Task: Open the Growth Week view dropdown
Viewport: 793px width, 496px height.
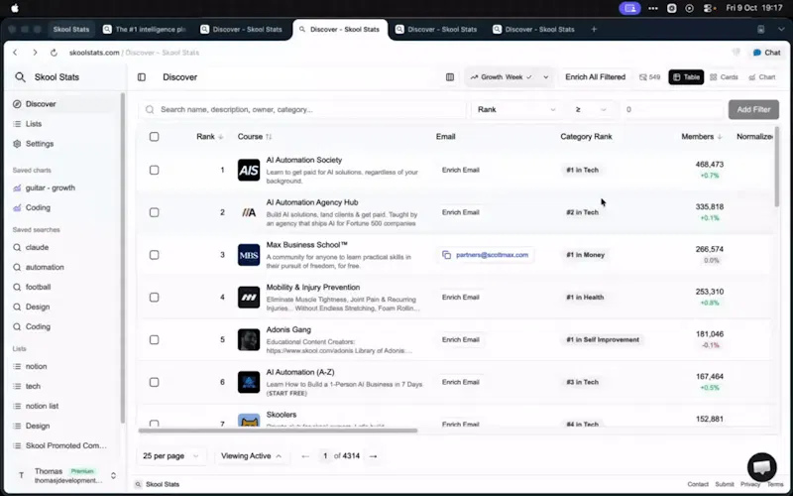Action: pyautogui.click(x=501, y=77)
